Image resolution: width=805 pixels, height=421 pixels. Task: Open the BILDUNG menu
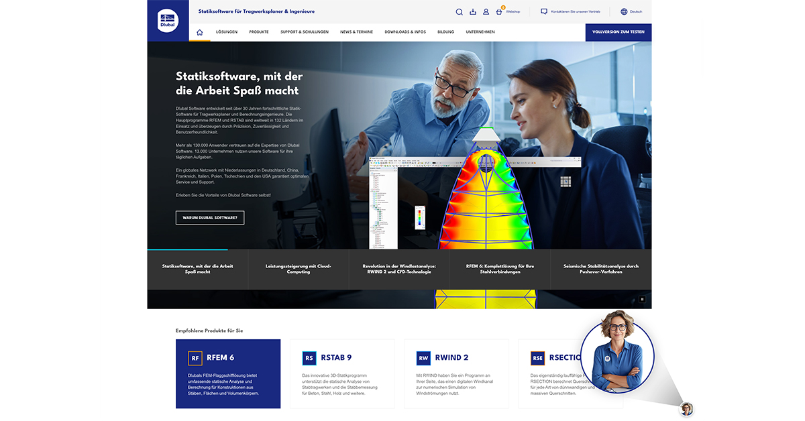coord(446,32)
